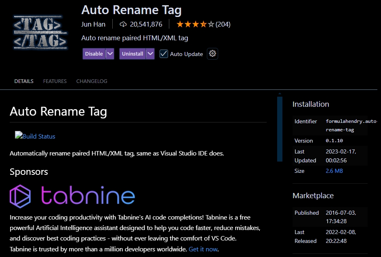Click the Uninstall button

(x=133, y=54)
